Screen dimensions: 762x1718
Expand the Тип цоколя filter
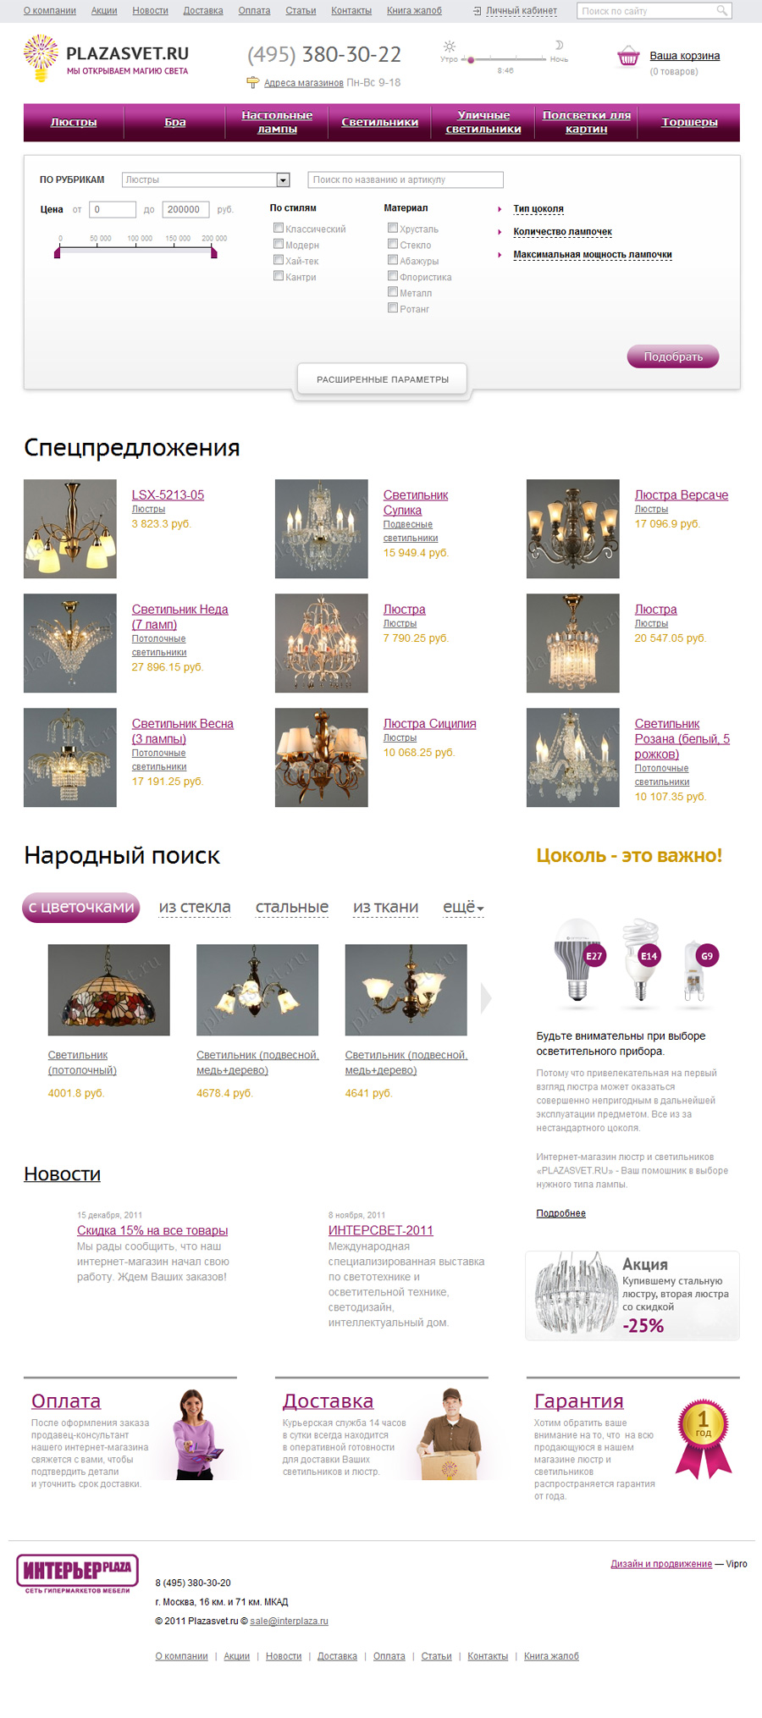tap(538, 208)
